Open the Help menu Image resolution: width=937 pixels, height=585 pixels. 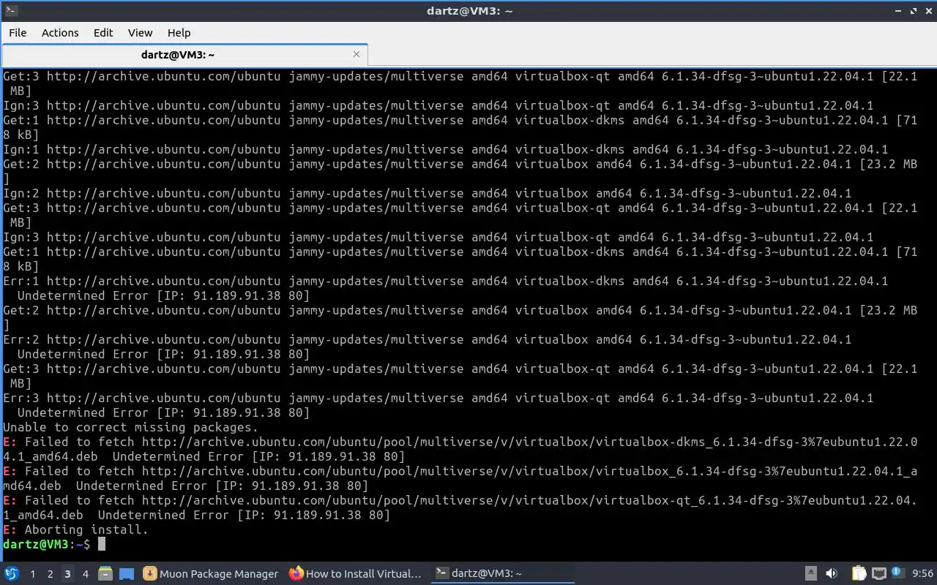click(x=179, y=33)
